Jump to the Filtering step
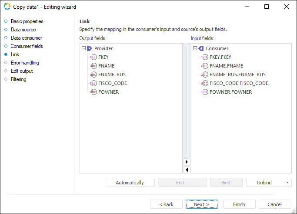The width and height of the screenshot is (297, 214). click(x=18, y=79)
